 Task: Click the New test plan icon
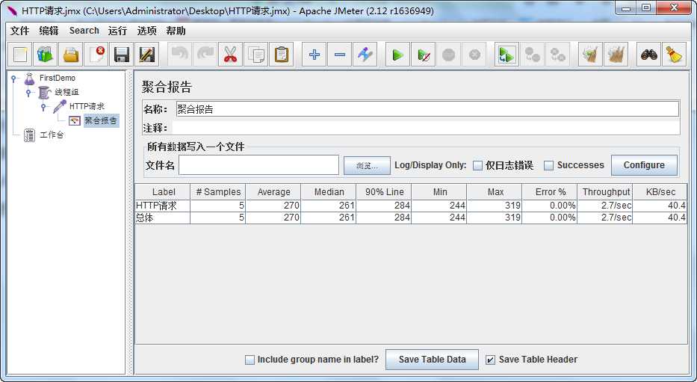point(20,55)
